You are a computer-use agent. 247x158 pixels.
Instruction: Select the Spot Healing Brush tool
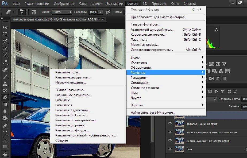(x=5, y=69)
